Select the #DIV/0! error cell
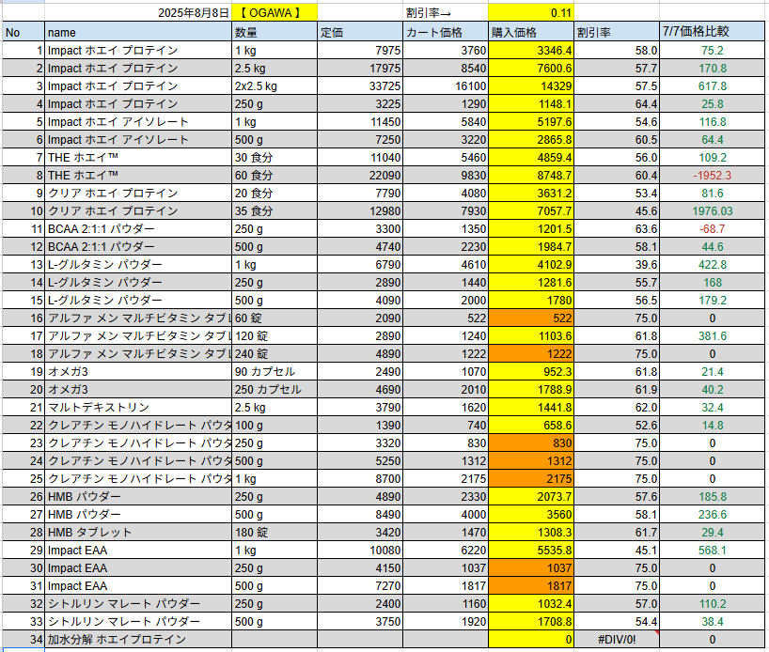The height and width of the screenshot is (652, 769). coord(617,639)
